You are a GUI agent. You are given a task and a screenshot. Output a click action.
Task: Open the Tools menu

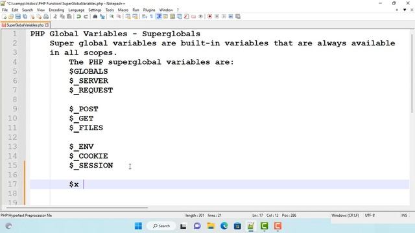(110, 10)
